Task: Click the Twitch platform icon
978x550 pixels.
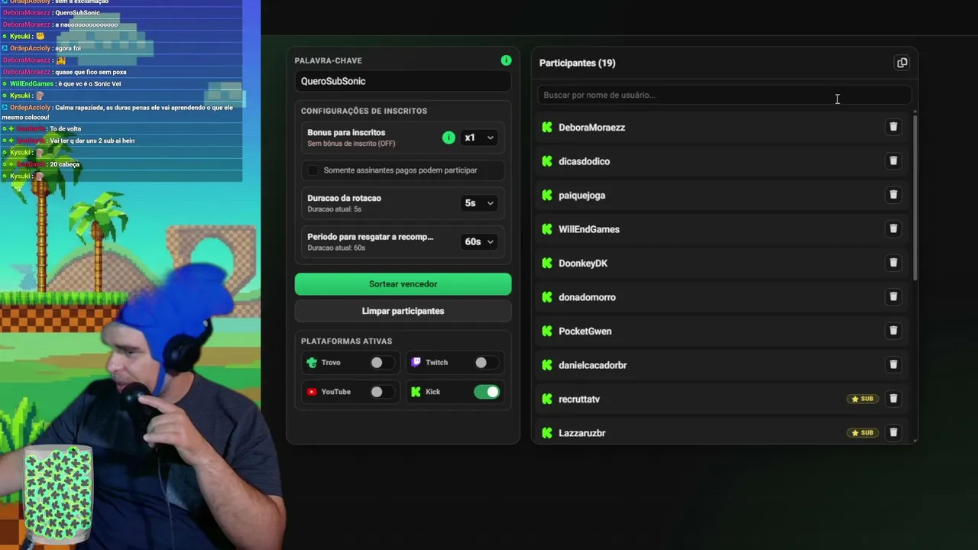Action: (416, 363)
